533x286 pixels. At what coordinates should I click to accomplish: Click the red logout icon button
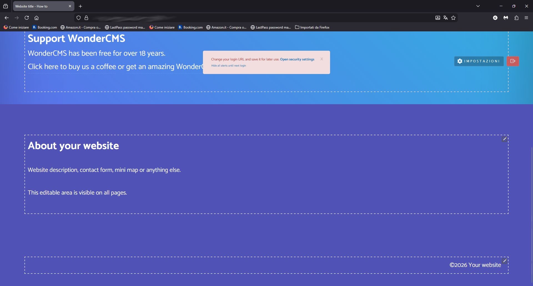click(513, 61)
